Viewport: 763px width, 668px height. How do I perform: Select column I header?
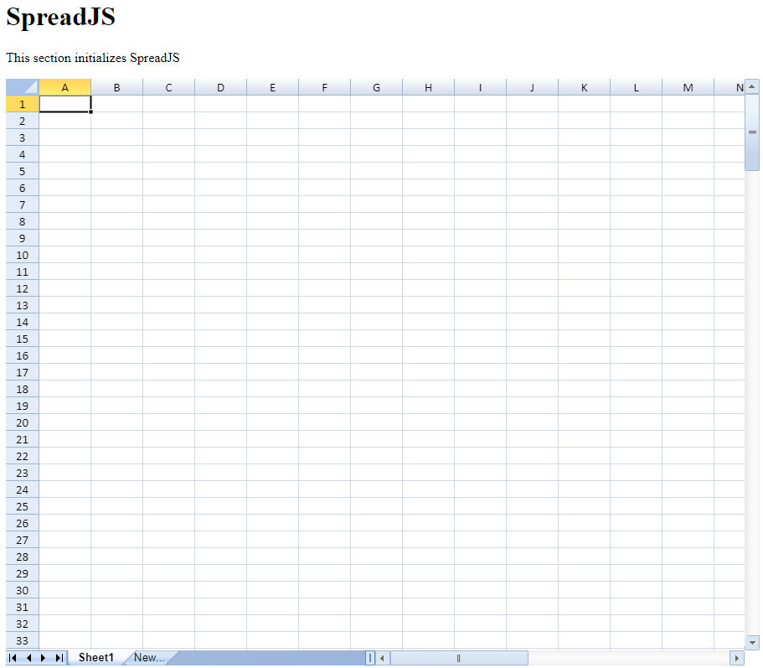point(480,88)
